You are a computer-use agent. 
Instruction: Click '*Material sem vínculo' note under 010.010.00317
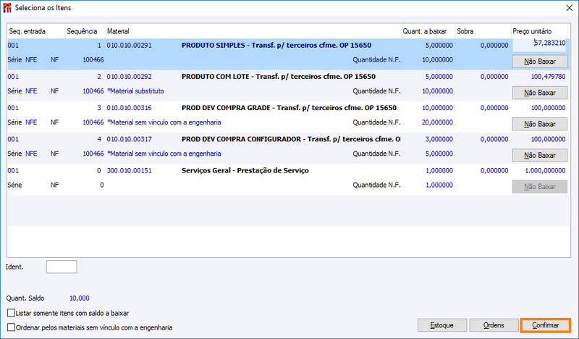point(164,154)
